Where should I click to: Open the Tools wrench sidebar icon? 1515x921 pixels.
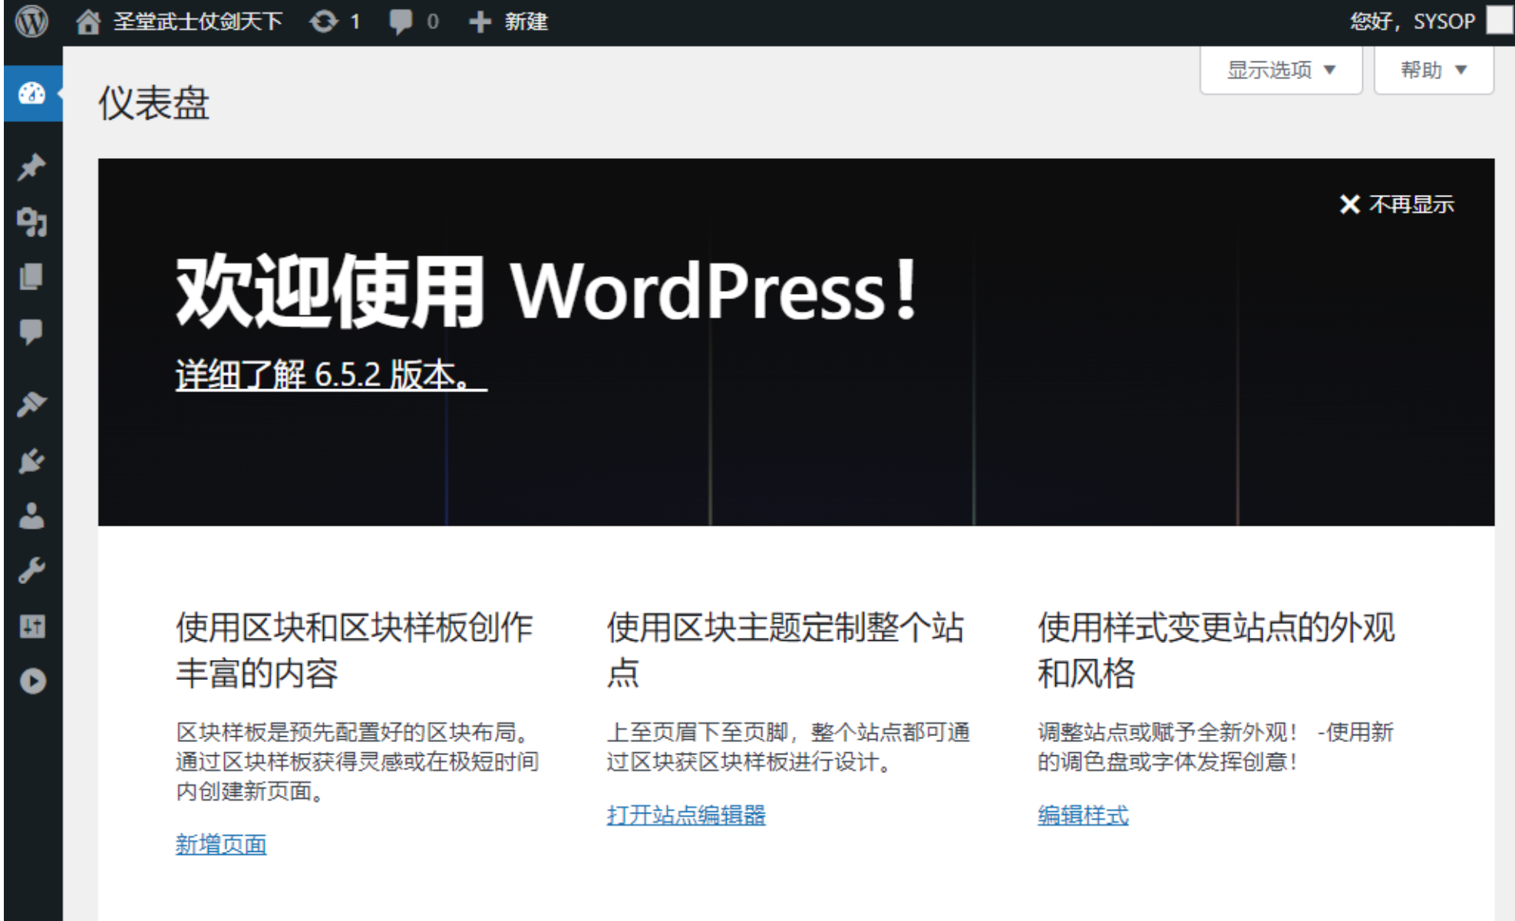click(31, 571)
